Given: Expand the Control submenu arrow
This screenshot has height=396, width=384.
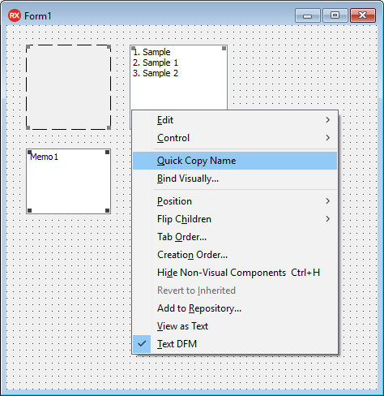Looking at the screenshot, I should [327, 138].
